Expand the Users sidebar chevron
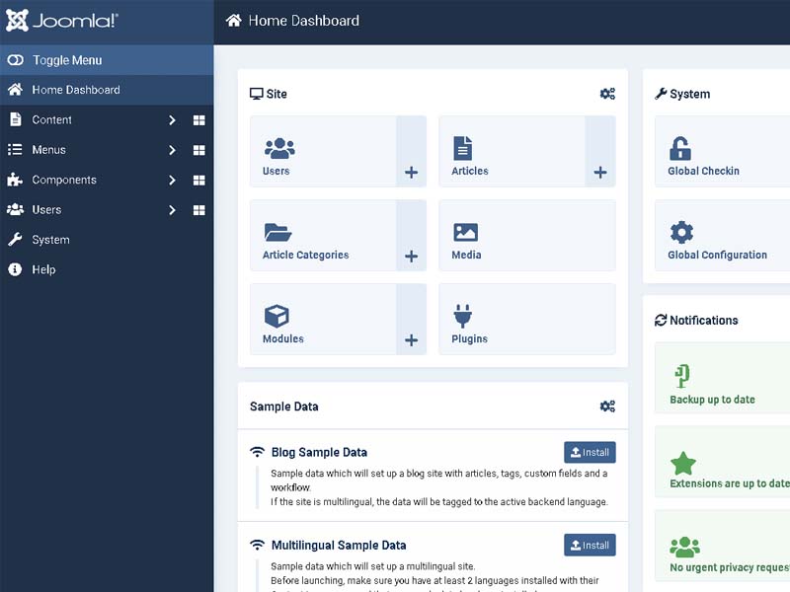 click(172, 210)
